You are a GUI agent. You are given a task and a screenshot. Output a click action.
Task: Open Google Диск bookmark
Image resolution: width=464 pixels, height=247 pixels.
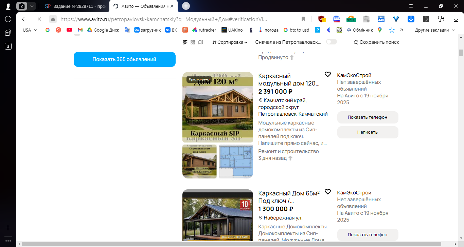pos(103,30)
